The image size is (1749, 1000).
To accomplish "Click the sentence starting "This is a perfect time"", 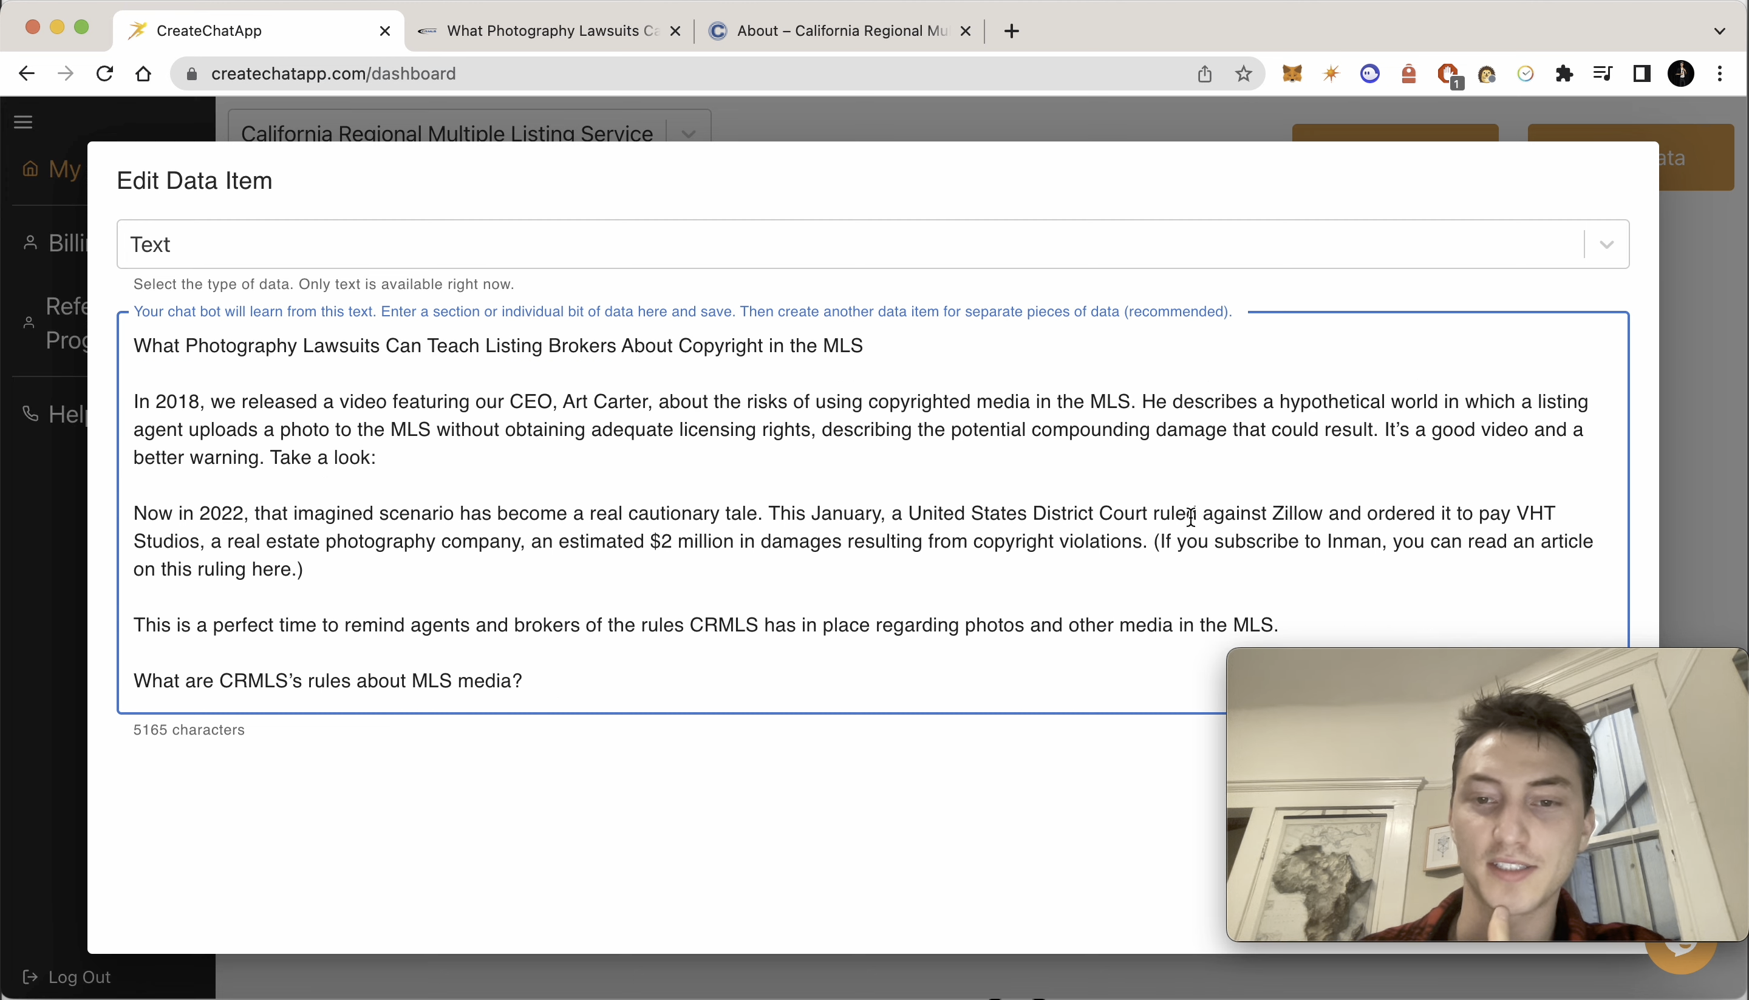I will pyautogui.click(x=706, y=625).
